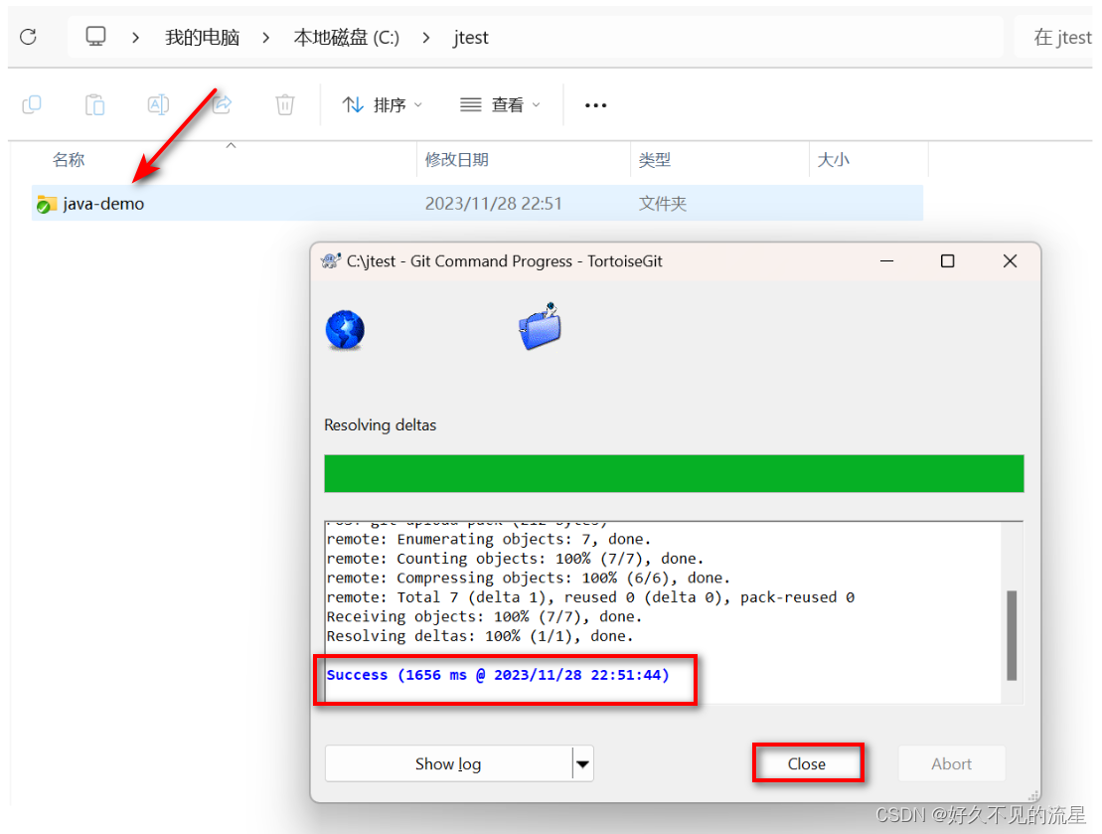Click the 2023/11/28 22:51 date cell
Viewport: 1102px width, 834px height.
494,203
